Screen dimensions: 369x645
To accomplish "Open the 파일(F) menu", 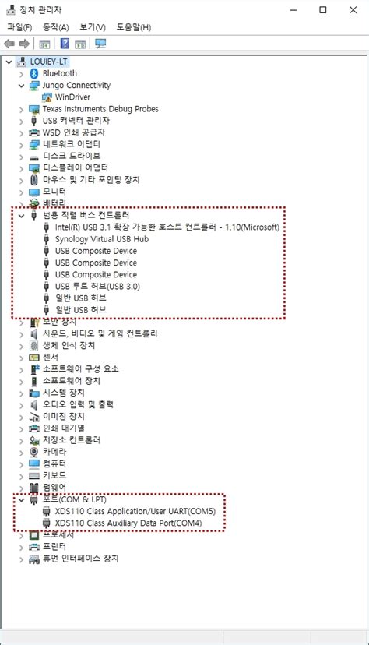I will [x=19, y=27].
